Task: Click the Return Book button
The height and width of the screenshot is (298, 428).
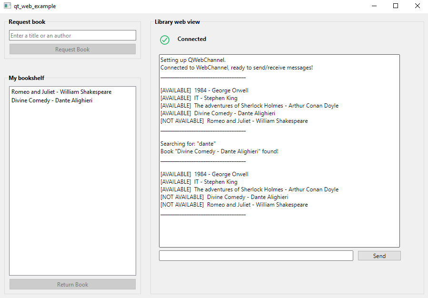Action: [73, 284]
